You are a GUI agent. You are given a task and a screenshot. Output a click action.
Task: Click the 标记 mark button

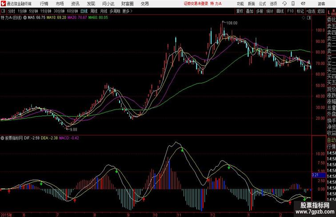tap(300, 11)
